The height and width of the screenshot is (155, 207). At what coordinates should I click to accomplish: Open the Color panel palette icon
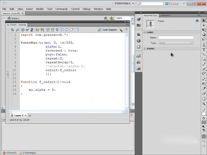(x=139, y=19)
